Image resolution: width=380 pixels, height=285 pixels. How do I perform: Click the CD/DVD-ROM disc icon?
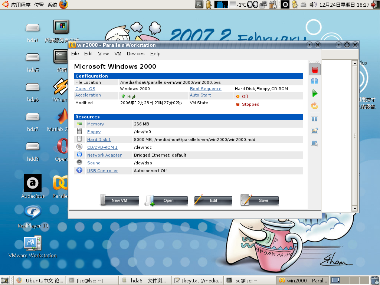[x=79, y=147]
